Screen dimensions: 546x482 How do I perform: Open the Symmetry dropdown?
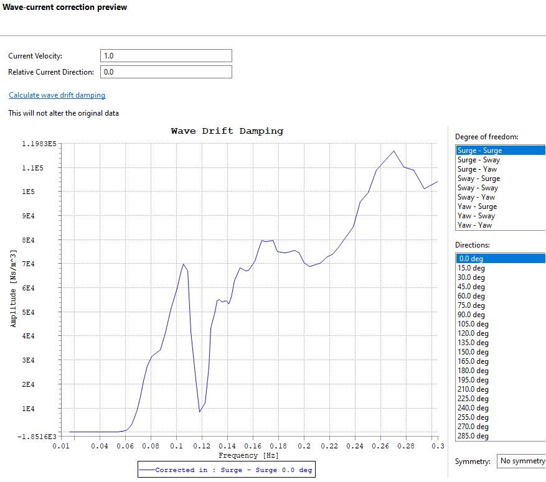[521, 461]
